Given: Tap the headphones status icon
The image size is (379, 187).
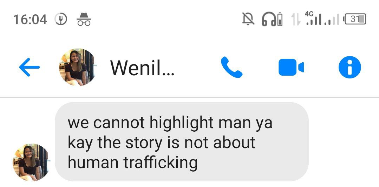Looking at the screenshot, I should pyautogui.click(x=269, y=19).
